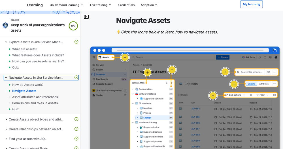Open lesson What are assets?
The height and width of the screenshot is (149, 283).
(25, 49)
